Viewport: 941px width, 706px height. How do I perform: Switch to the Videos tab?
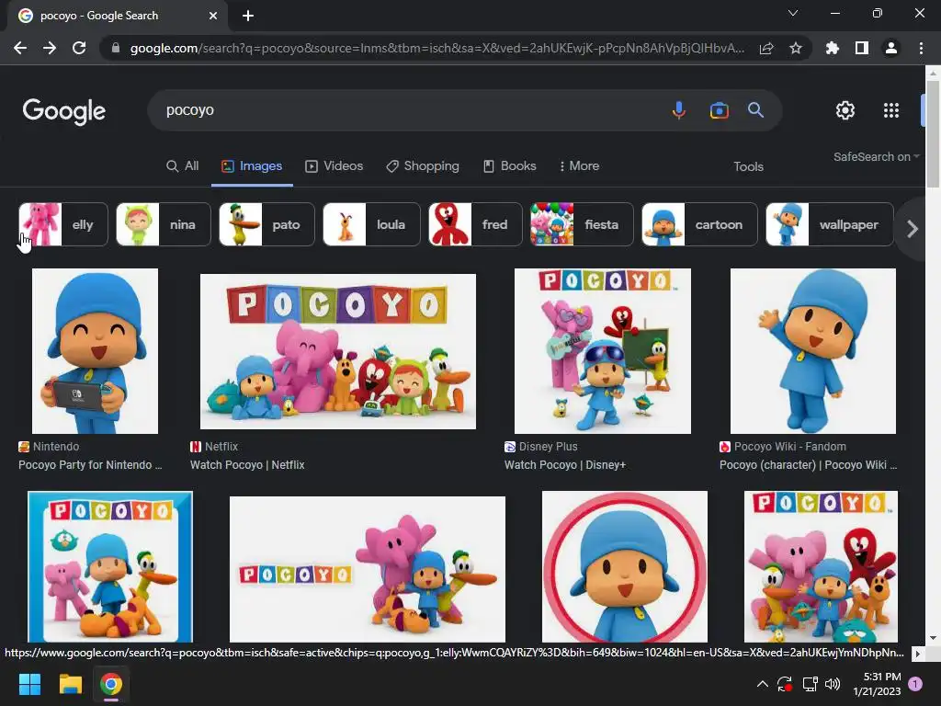334,165
